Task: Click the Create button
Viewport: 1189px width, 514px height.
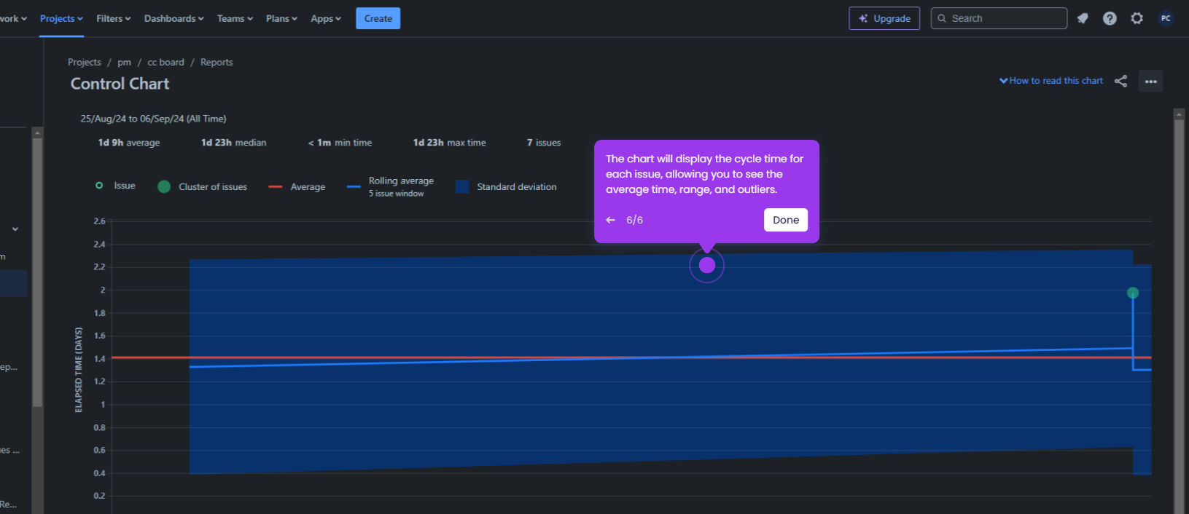Action: click(378, 18)
